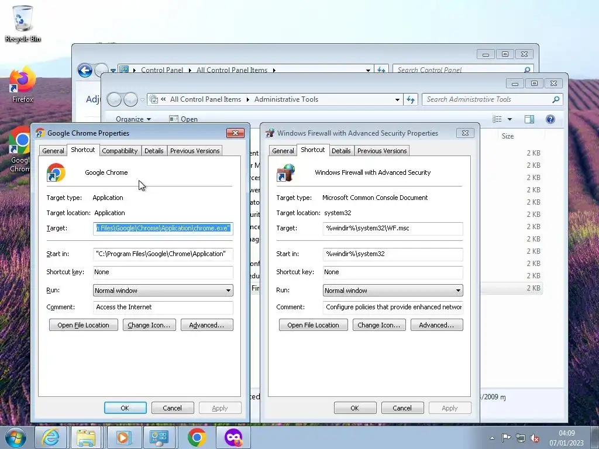Click Open File Location in Chrome Properties
599x449 pixels.
83,325
